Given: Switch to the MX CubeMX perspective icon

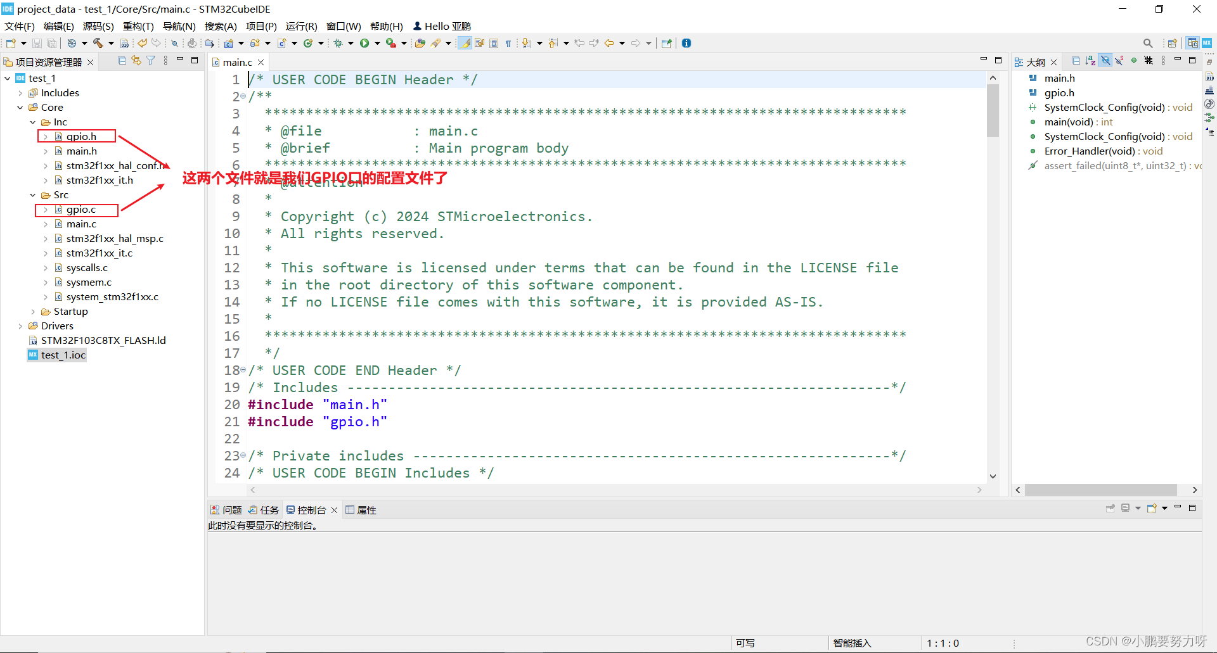Looking at the screenshot, I should point(1207,43).
